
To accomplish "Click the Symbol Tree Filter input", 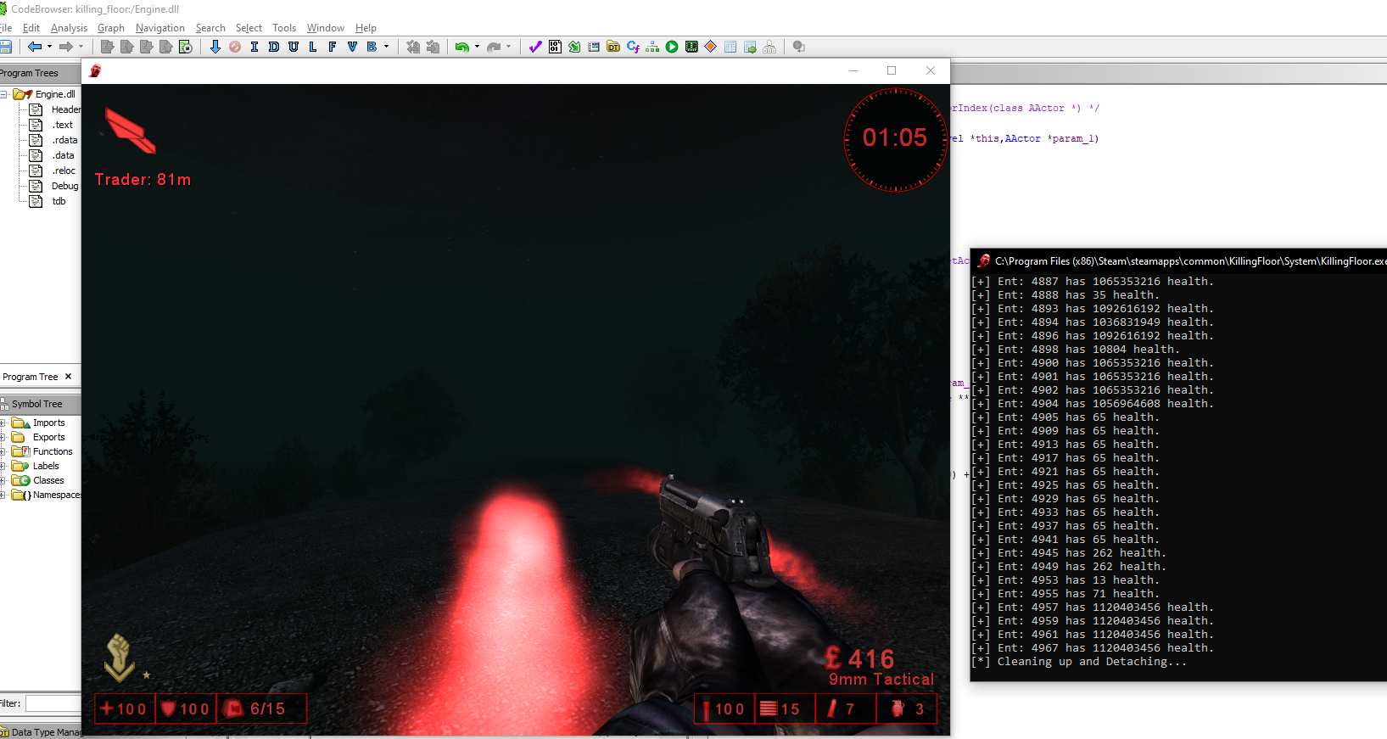I will coord(53,703).
